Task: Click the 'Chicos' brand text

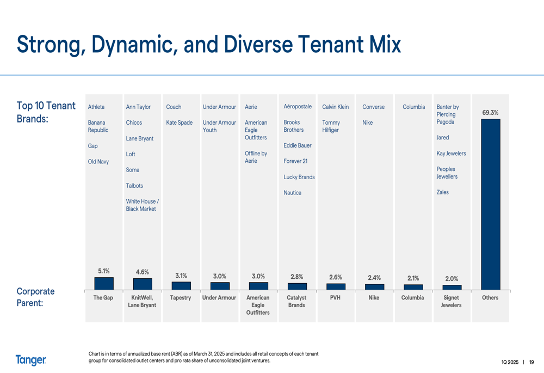Action: click(134, 123)
